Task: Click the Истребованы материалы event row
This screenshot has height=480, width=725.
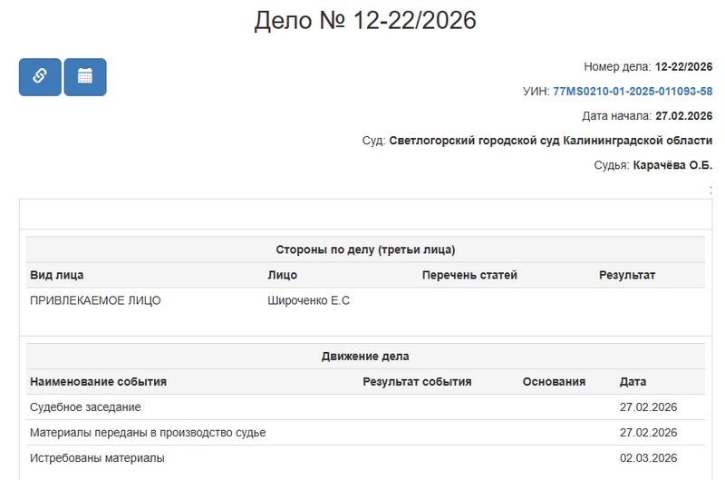Action: pyautogui.click(x=97, y=458)
